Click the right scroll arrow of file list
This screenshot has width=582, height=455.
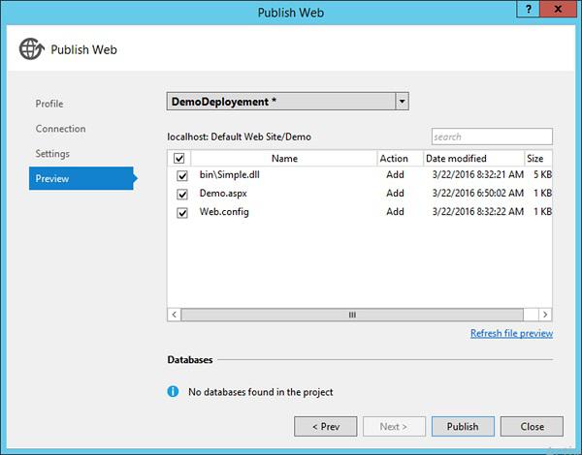point(545,315)
